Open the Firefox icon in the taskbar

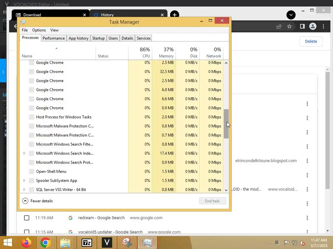click(x=26, y=243)
